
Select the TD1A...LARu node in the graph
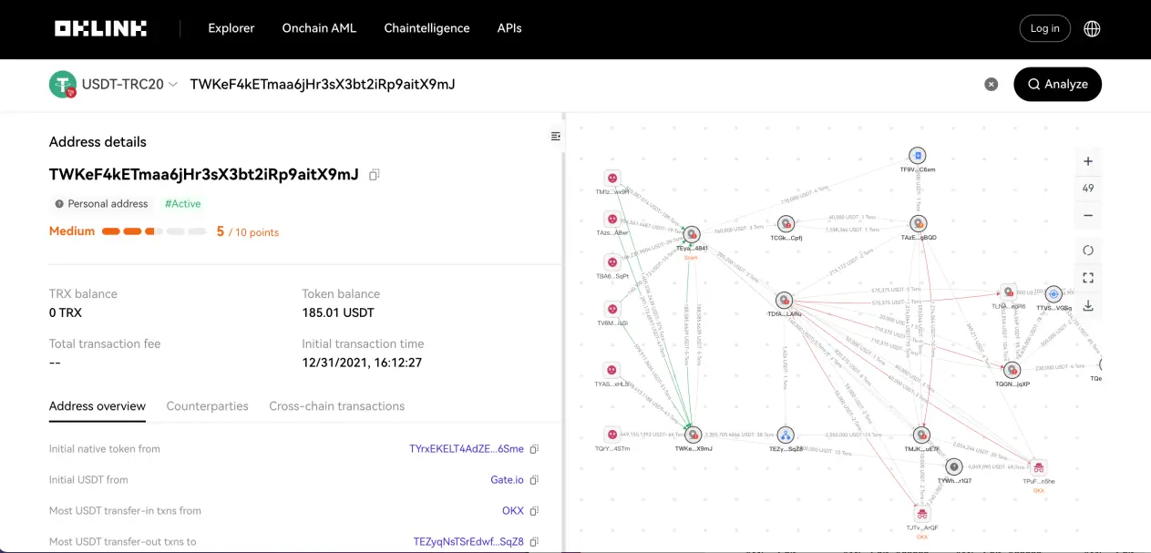(784, 300)
